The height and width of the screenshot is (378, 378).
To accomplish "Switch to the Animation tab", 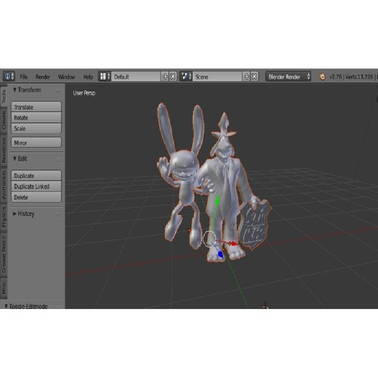I will click(x=4, y=185).
